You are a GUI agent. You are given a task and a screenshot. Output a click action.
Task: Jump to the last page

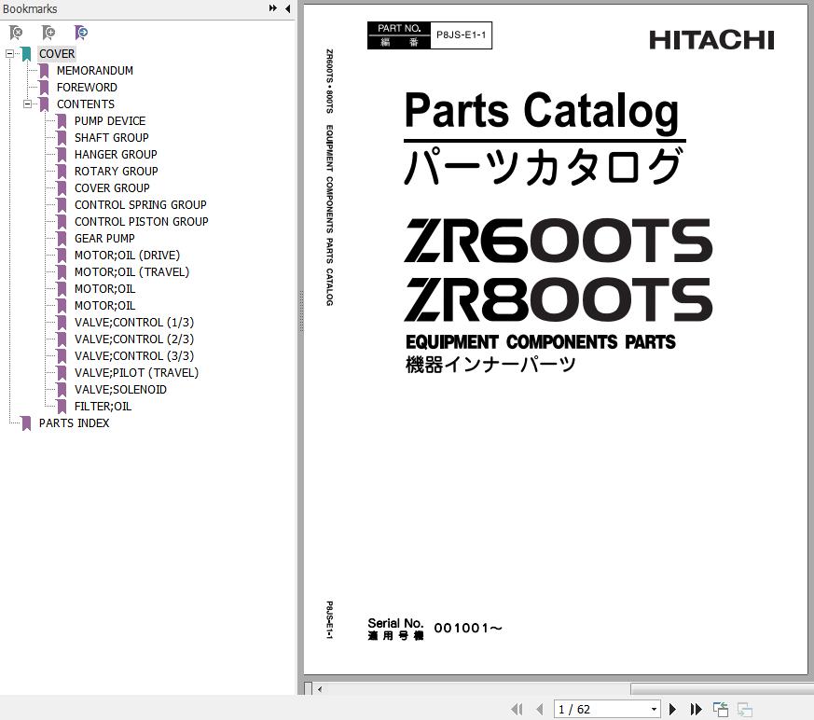(x=696, y=709)
